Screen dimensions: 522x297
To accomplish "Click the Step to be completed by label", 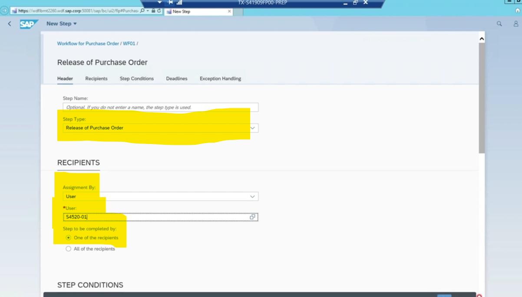I will click(x=89, y=228).
